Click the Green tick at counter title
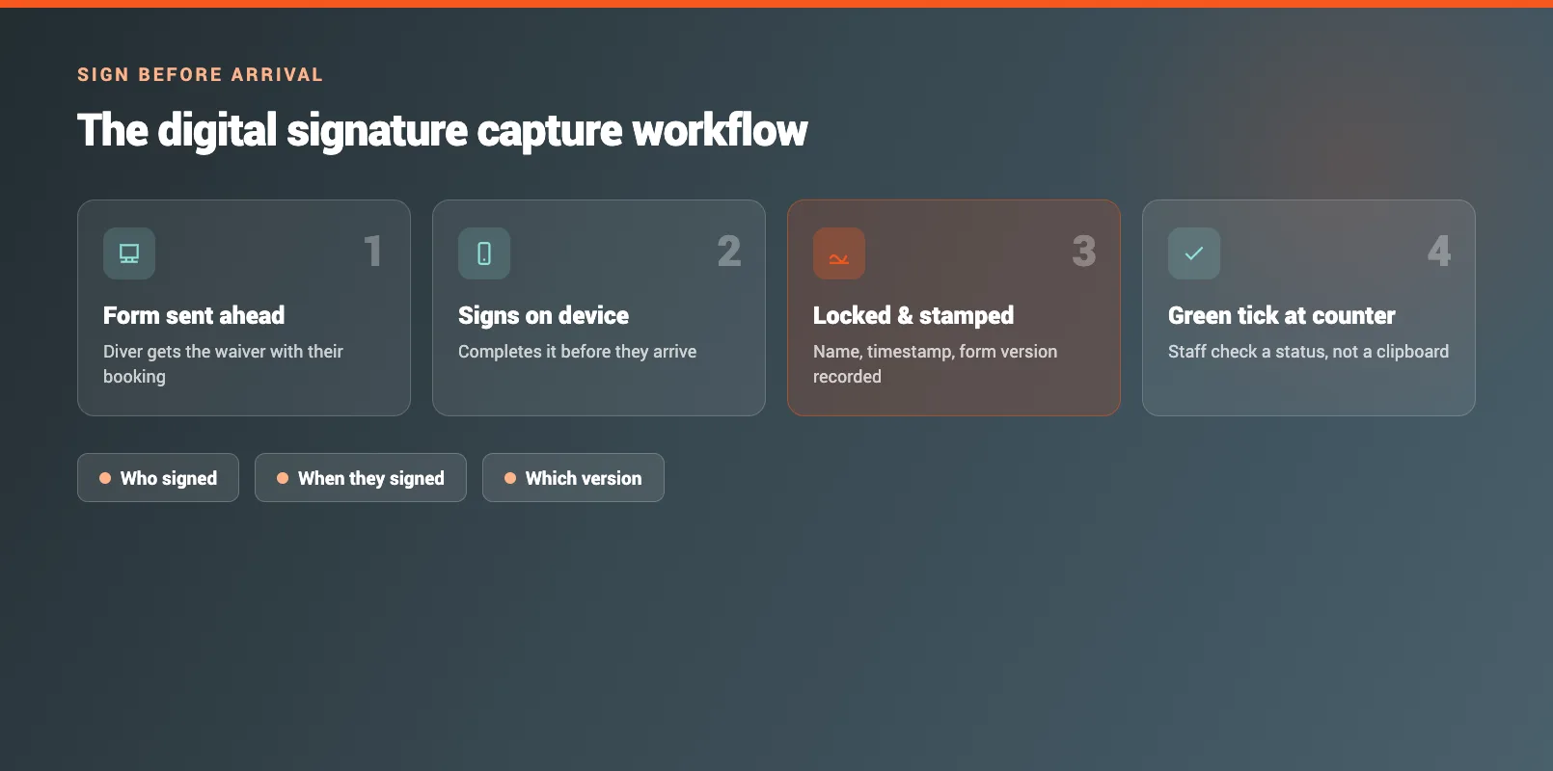1553x771 pixels. tap(1281, 315)
